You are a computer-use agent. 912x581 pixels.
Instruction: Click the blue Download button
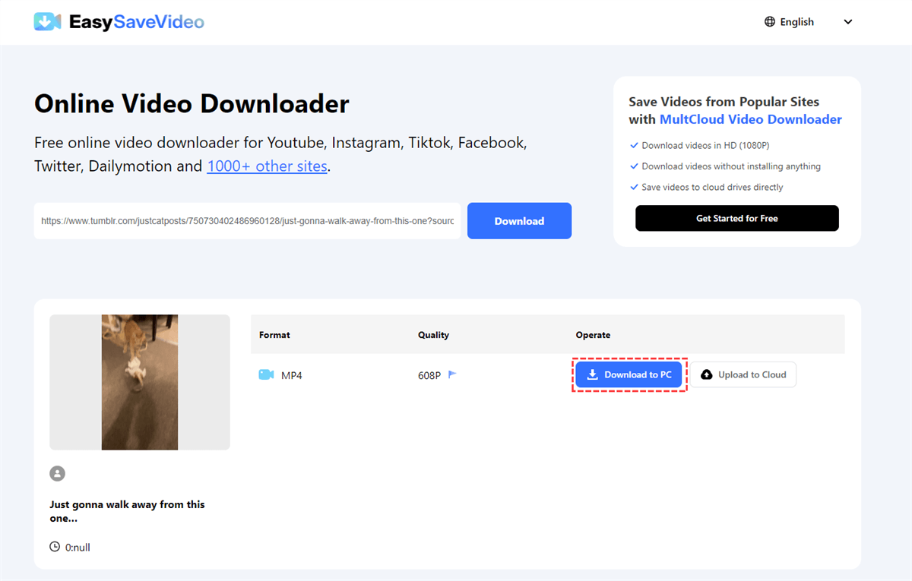click(519, 221)
